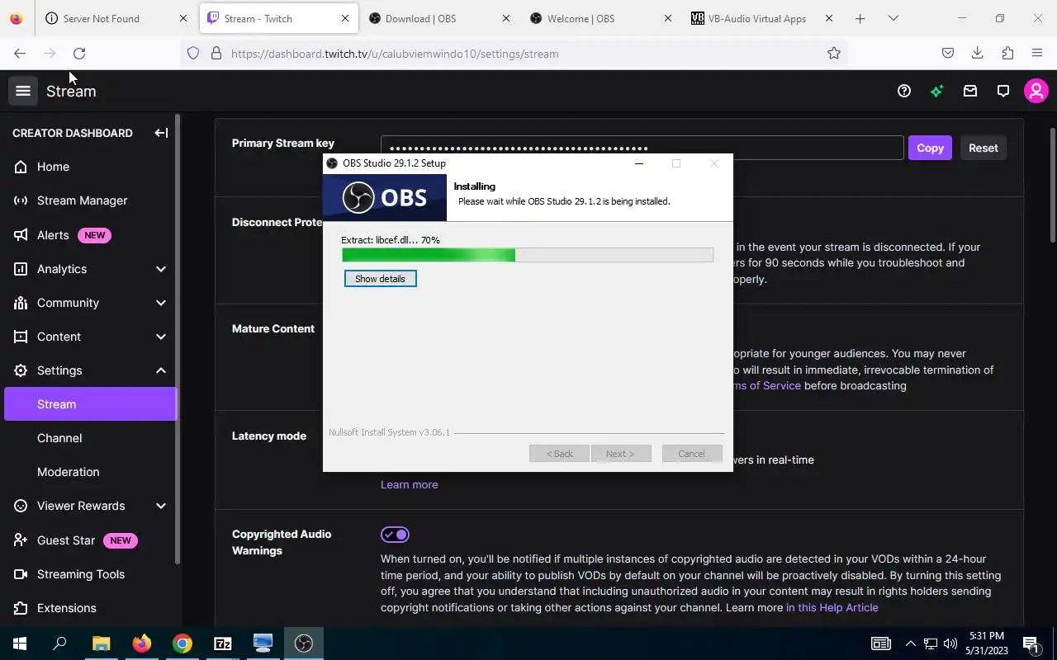Close the Stream - Twitch tab
Screen dimensions: 1057x660
345,18
